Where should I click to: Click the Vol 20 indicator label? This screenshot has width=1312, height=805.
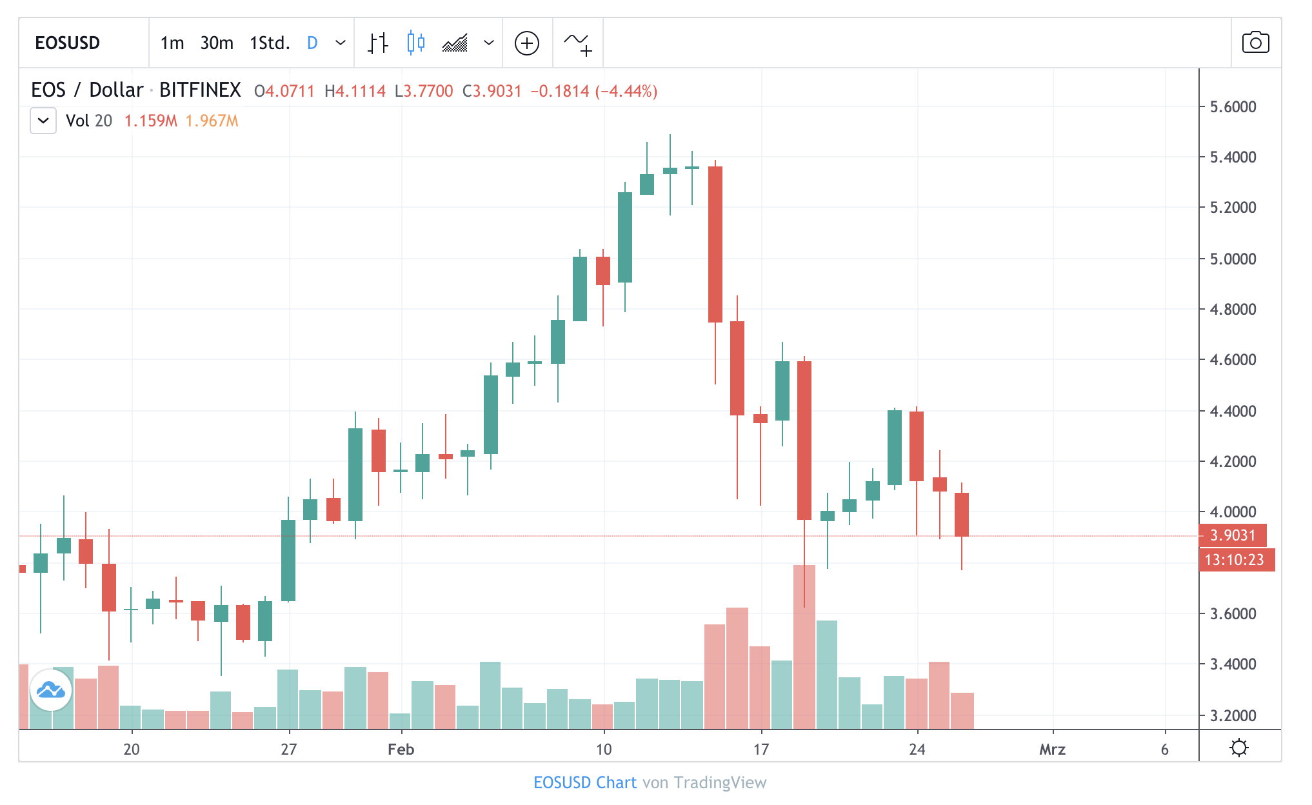coord(89,121)
